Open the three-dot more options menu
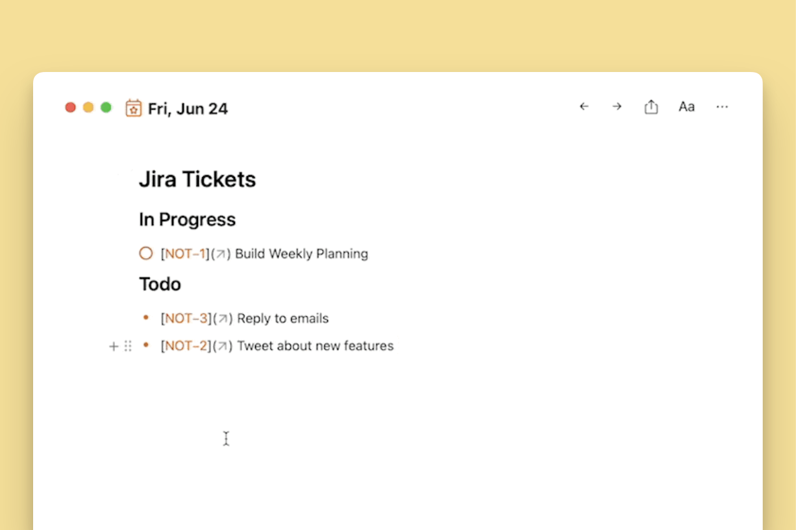 [722, 107]
